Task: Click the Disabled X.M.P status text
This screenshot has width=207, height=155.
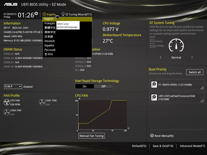Action: click(28, 87)
